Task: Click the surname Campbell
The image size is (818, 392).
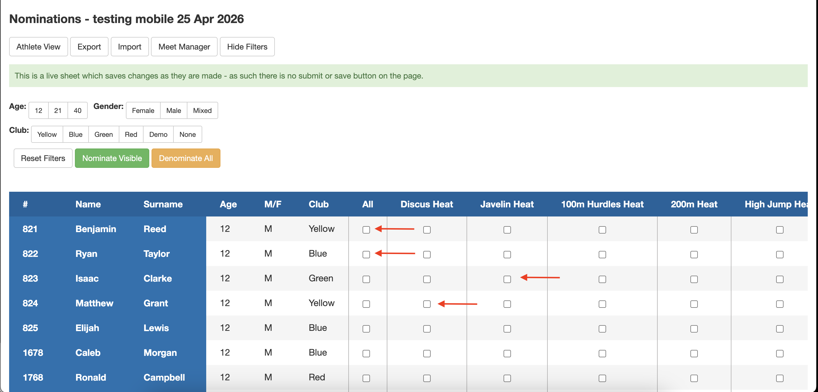Action: point(164,377)
